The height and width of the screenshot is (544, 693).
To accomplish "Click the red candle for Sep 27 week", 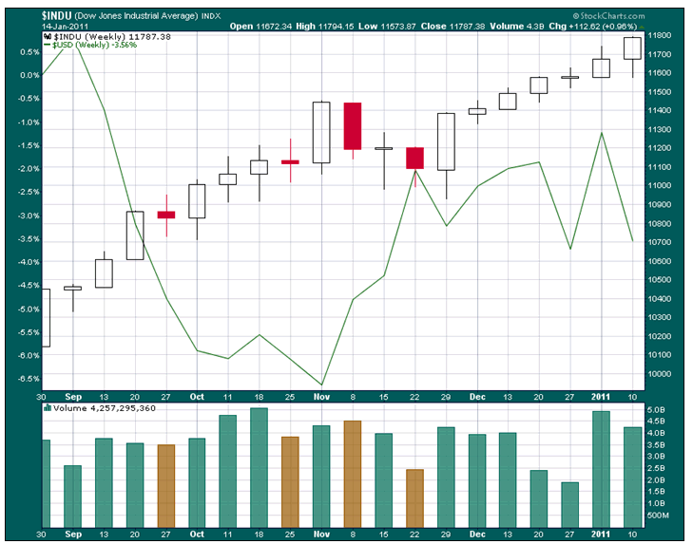I will (x=166, y=215).
